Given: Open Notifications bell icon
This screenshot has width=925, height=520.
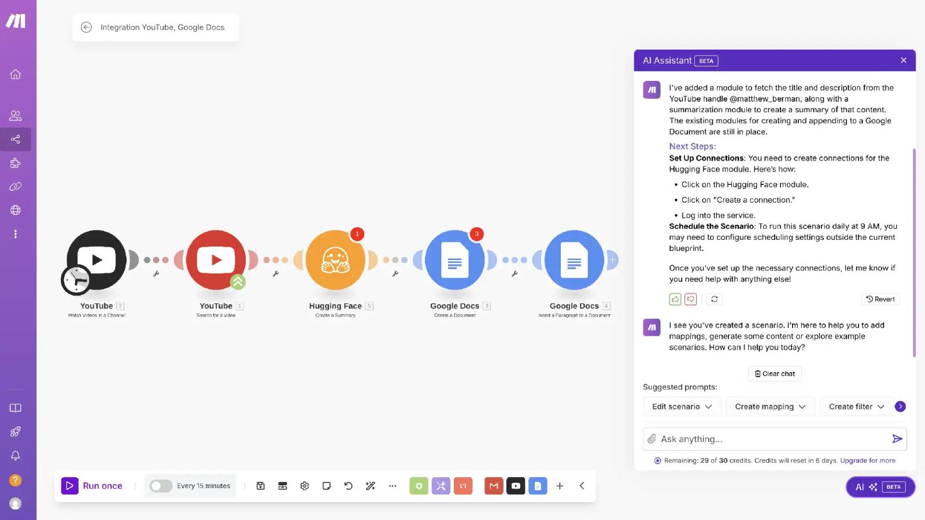Looking at the screenshot, I should (x=16, y=455).
